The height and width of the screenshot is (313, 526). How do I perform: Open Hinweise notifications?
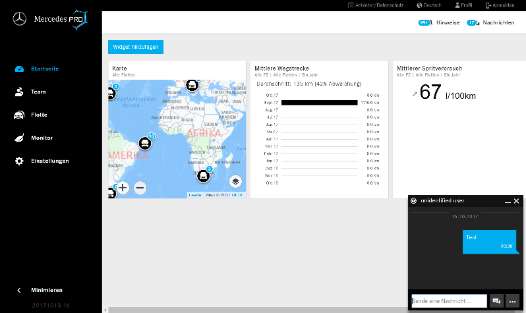pos(439,22)
